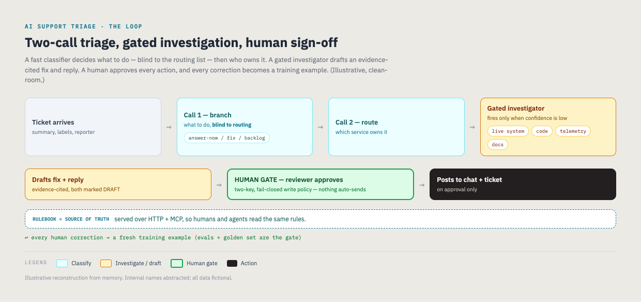Click the answer-now / fix / backlog pill
The width and height of the screenshot is (641, 305).
click(x=227, y=138)
